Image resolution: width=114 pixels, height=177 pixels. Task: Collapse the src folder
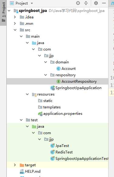tap(15, 30)
